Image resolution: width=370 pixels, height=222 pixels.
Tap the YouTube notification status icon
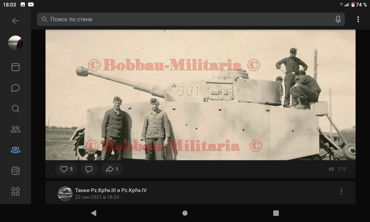click(x=31, y=4)
